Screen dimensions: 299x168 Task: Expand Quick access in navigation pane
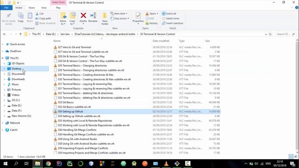click(3, 44)
